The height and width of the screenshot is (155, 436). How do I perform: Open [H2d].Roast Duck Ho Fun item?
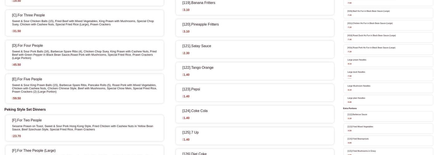pyautogui.click(x=388, y=38)
